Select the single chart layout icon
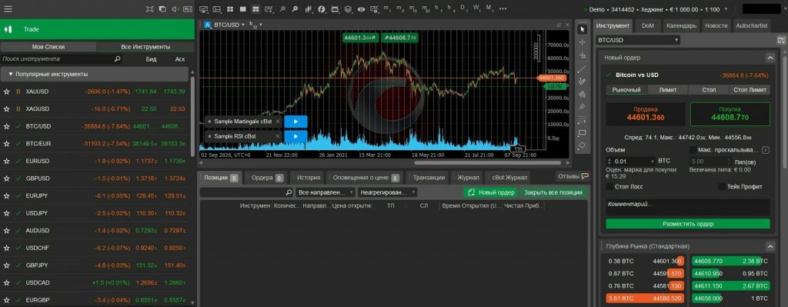The image size is (788, 307). 242,9
